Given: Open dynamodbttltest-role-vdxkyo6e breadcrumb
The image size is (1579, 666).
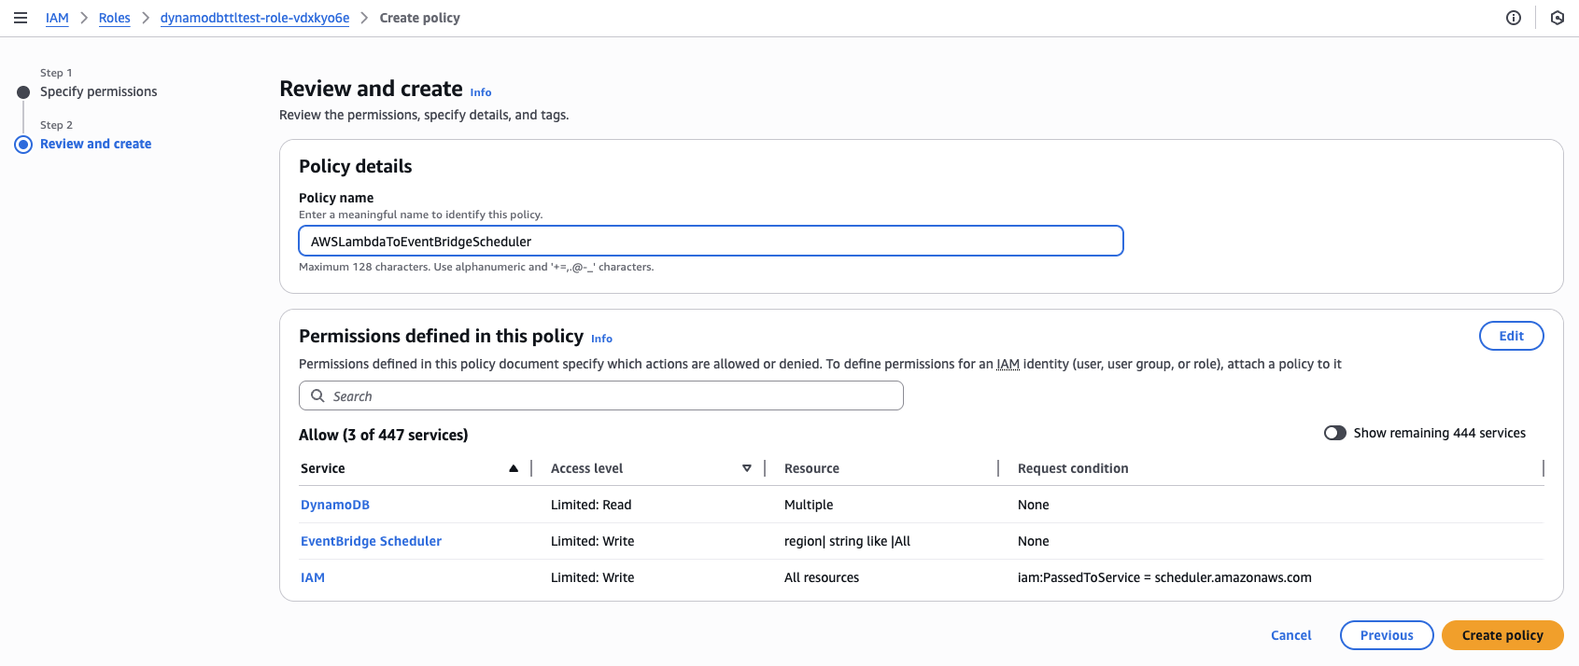Looking at the screenshot, I should [255, 18].
